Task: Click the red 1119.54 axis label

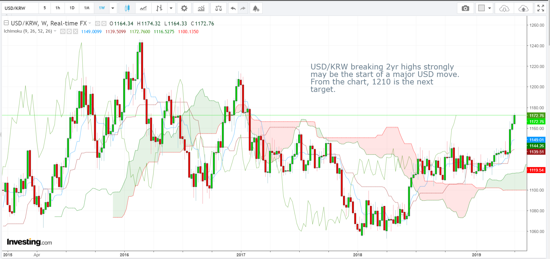Action: tap(537, 170)
